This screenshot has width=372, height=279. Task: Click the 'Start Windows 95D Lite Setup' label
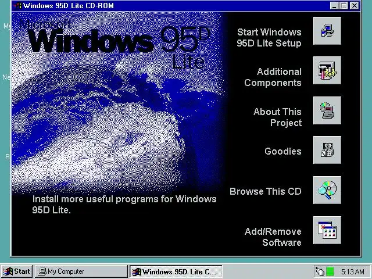pos(269,37)
